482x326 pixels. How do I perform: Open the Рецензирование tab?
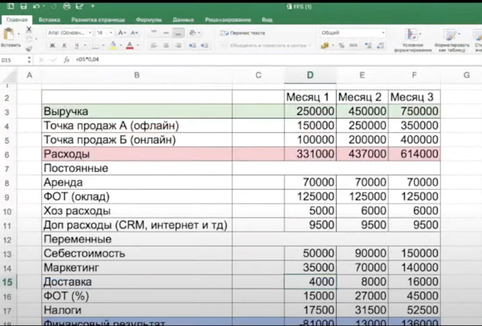click(228, 19)
